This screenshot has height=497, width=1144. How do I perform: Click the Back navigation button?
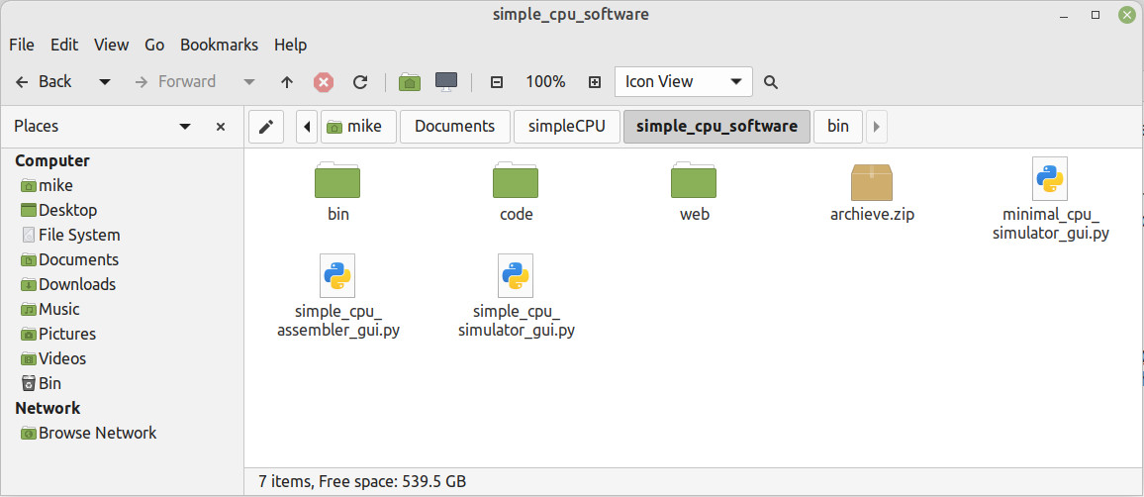(45, 82)
